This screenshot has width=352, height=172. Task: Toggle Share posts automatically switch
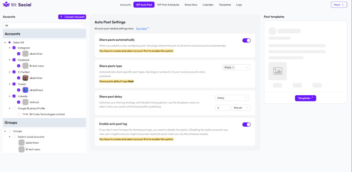[246, 40]
